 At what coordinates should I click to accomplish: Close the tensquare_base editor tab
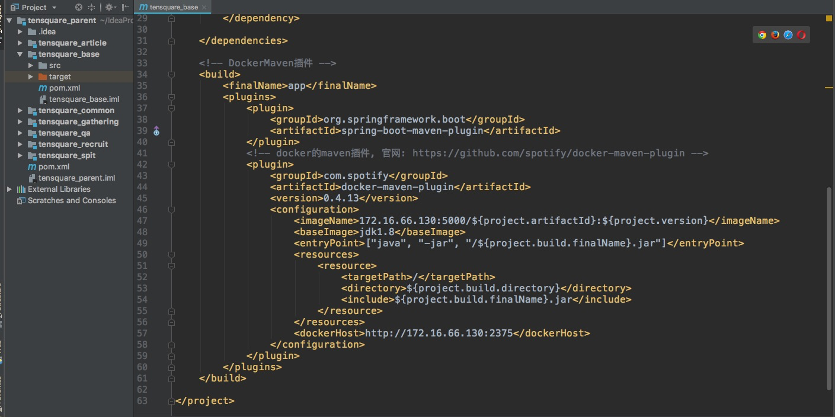pos(205,7)
